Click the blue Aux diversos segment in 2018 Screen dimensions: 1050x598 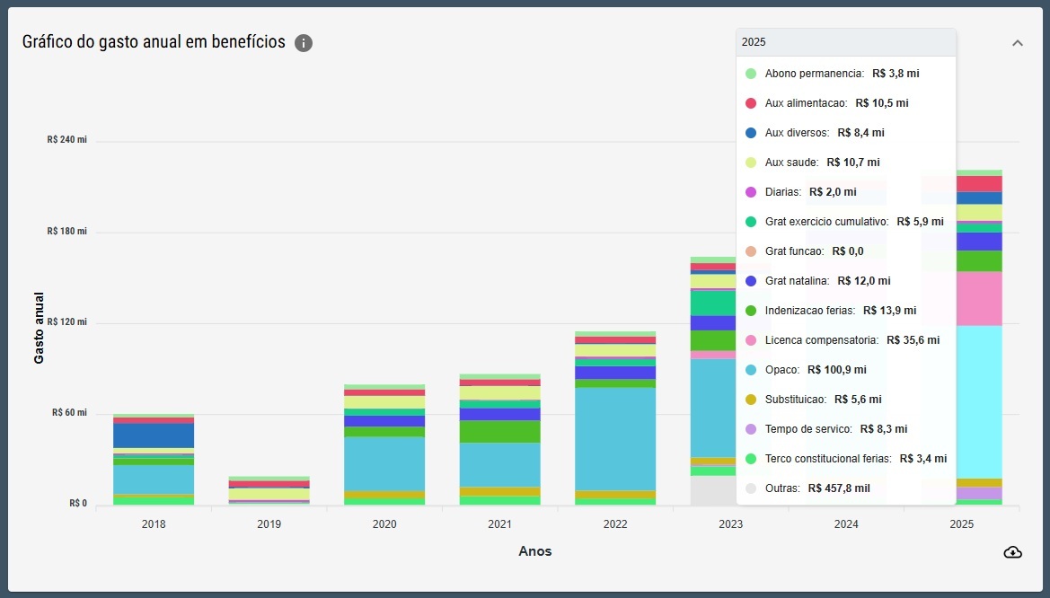coord(154,435)
